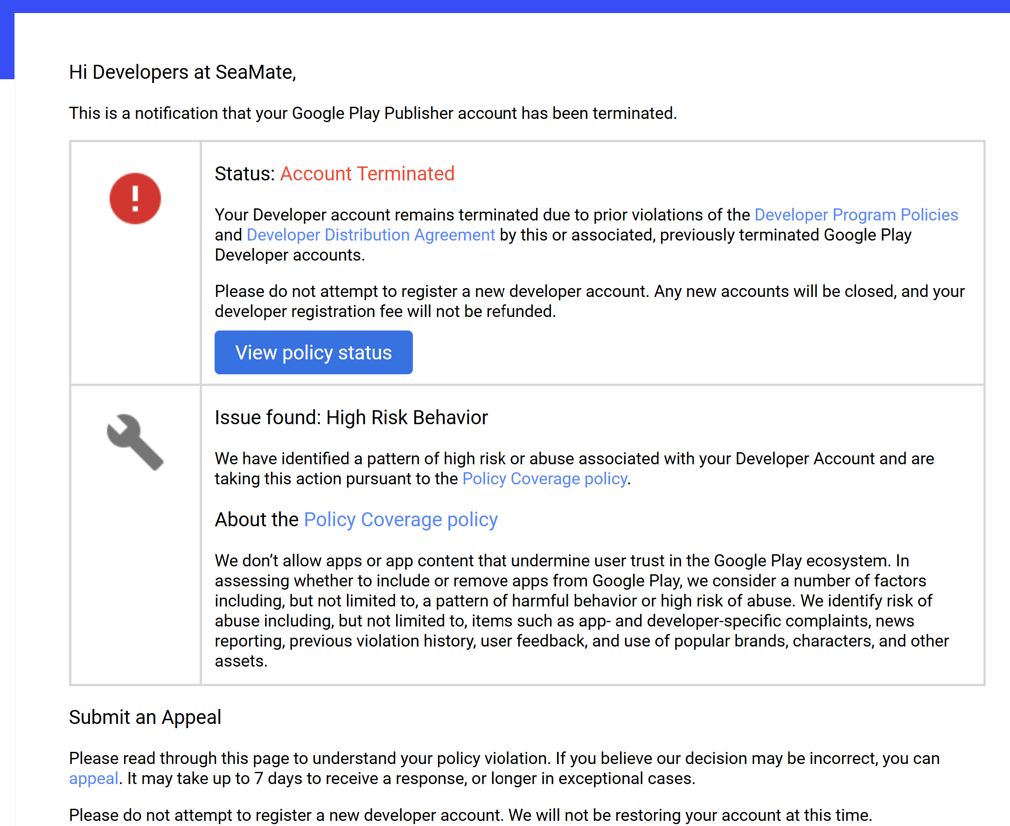The width and height of the screenshot is (1010, 826).
Task: Open Policy Coverage policy link in 'About the' heading
Action: [401, 520]
